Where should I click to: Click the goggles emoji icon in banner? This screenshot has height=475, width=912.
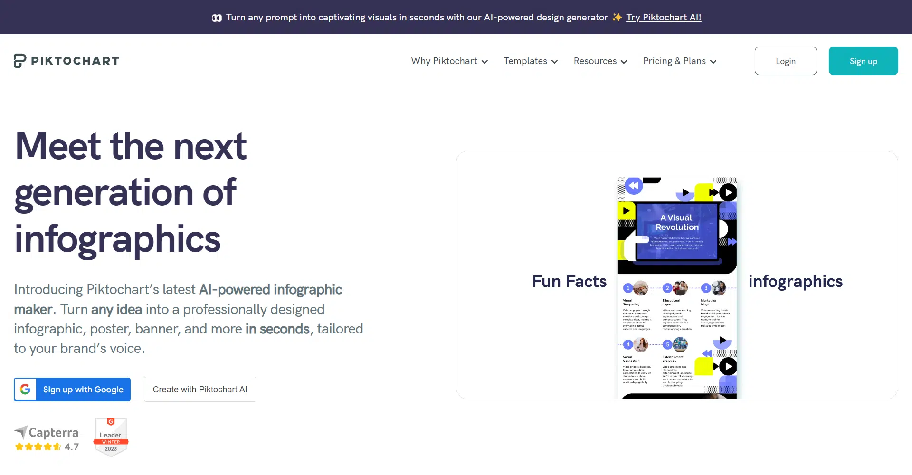(217, 18)
